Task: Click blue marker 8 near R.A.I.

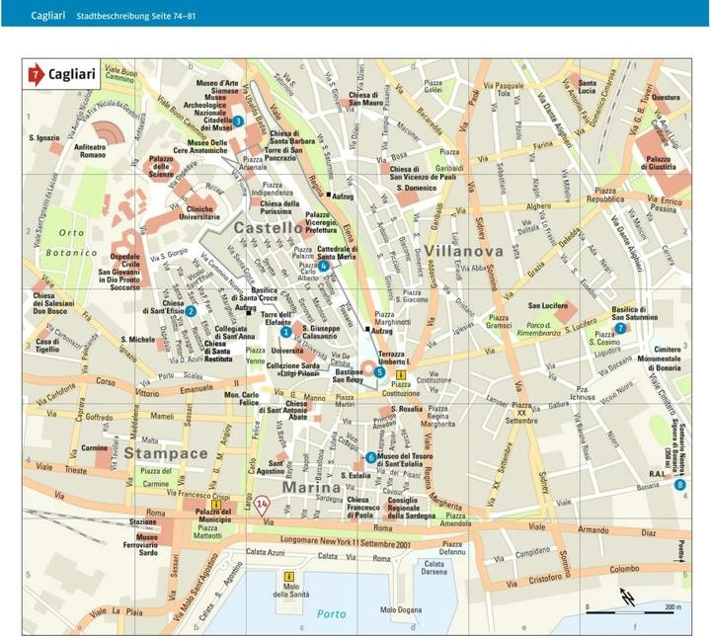Action: 679,485
